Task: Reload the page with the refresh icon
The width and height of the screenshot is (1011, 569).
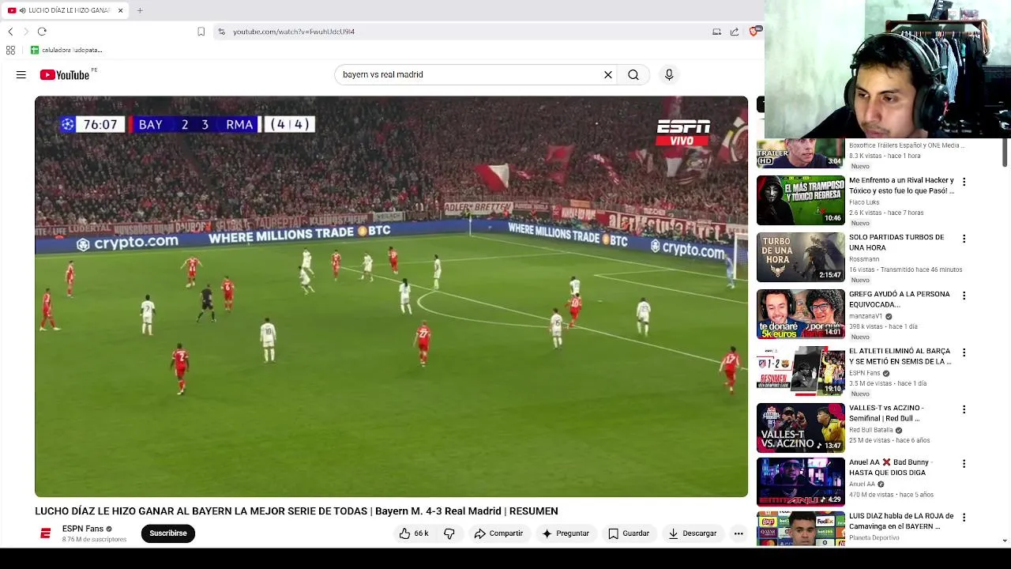Action: (x=42, y=32)
